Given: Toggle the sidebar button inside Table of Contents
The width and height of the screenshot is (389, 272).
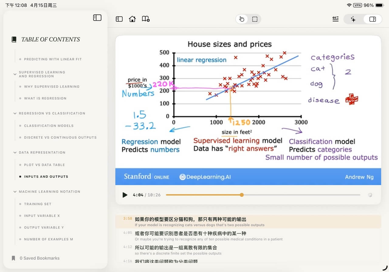Looking at the screenshot, I should point(97,18).
